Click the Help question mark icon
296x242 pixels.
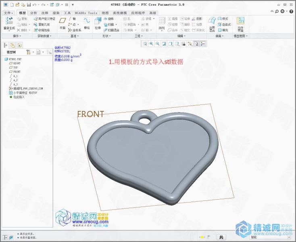(292, 11)
